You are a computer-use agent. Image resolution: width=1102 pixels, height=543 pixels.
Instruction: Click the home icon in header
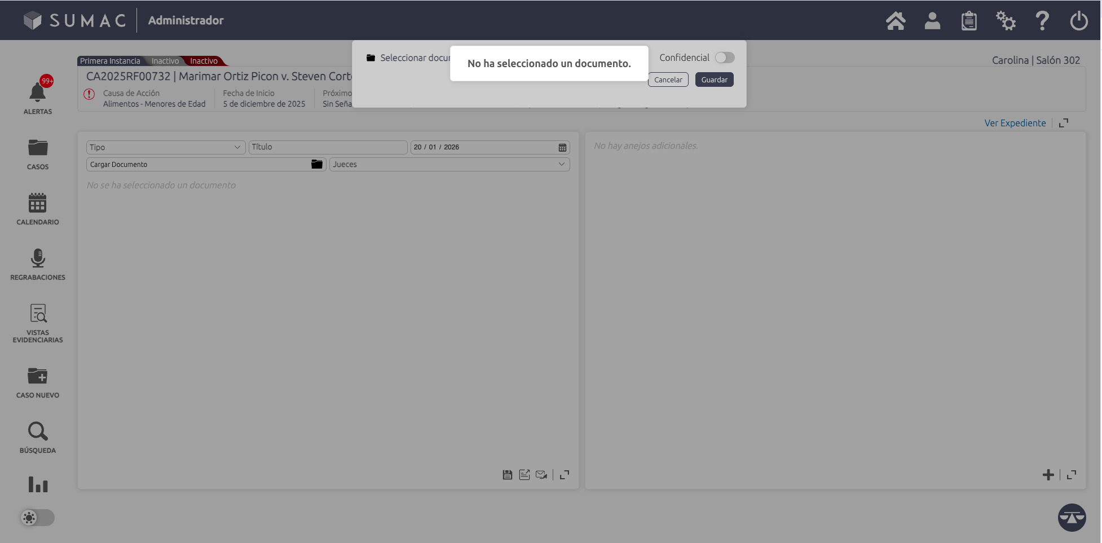[895, 21]
